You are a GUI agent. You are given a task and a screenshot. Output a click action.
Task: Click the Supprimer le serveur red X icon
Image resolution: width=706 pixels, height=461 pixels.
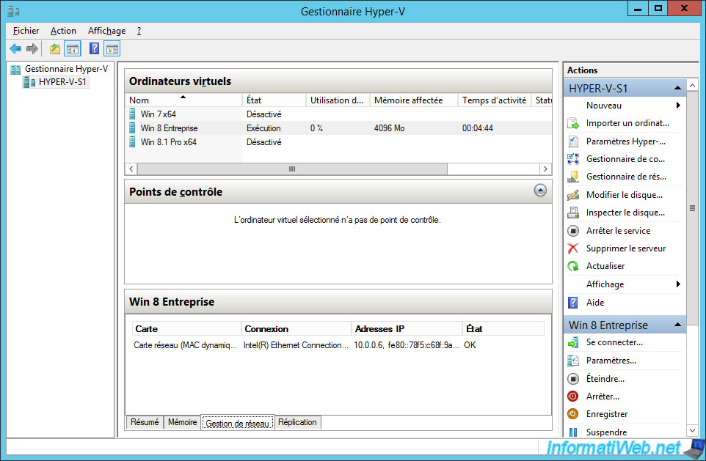572,248
